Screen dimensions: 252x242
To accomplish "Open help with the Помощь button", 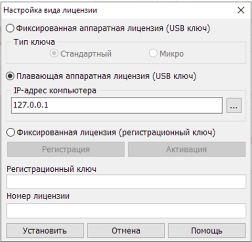I will [x=207, y=230].
